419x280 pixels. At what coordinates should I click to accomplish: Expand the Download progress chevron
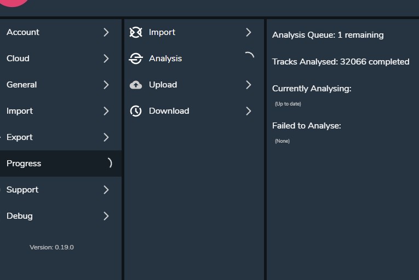[249, 111]
